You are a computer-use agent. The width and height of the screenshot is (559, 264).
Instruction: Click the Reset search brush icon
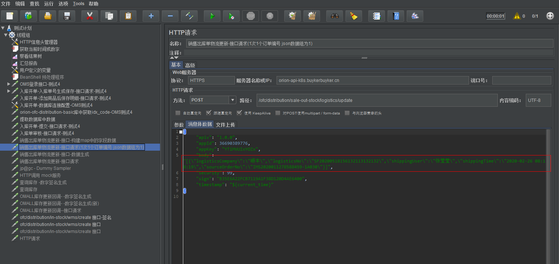[354, 16]
